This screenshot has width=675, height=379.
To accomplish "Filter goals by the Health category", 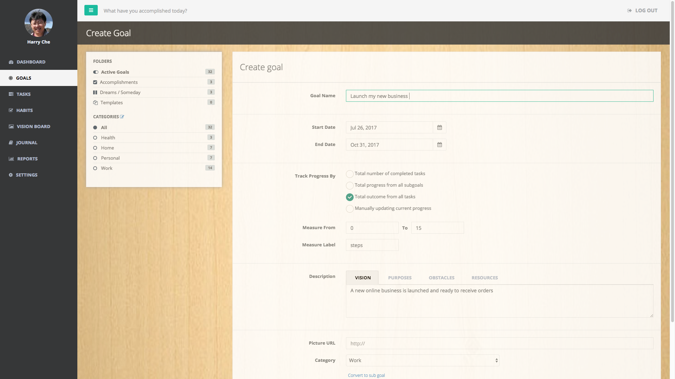I will 108,138.
